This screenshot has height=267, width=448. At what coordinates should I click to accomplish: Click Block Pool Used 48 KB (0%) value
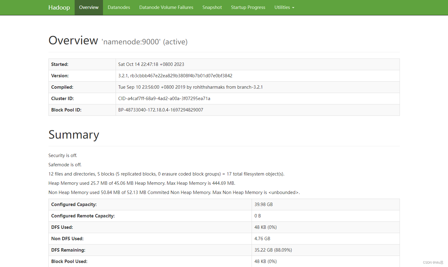click(265, 261)
